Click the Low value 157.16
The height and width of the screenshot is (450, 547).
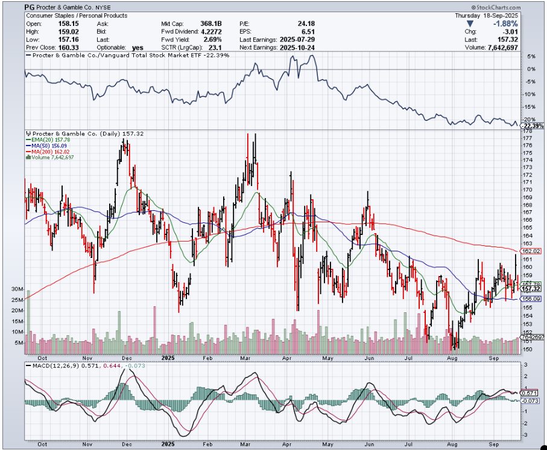pyautogui.click(x=68, y=39)
